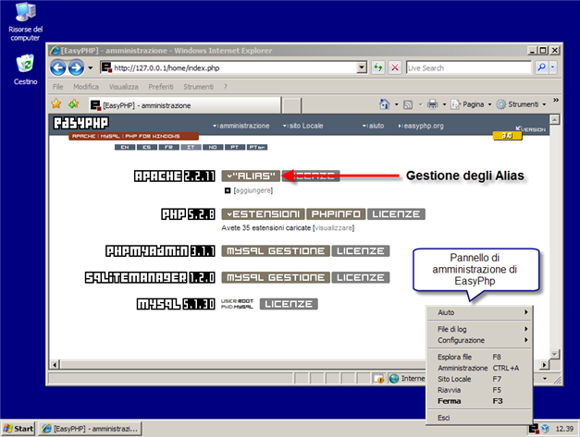Open the aiuto nav link
Screen dimensions: 580x437
click(373, 126)
